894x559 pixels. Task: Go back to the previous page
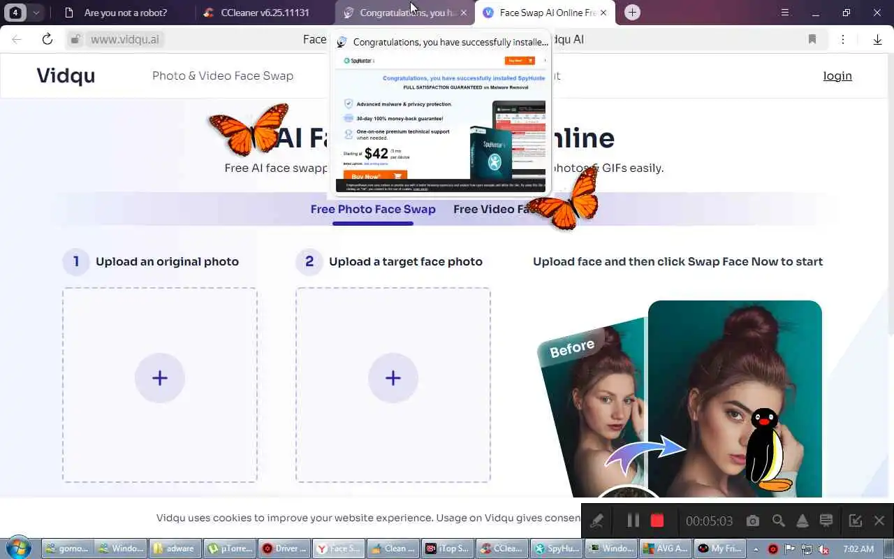point(17,39)
